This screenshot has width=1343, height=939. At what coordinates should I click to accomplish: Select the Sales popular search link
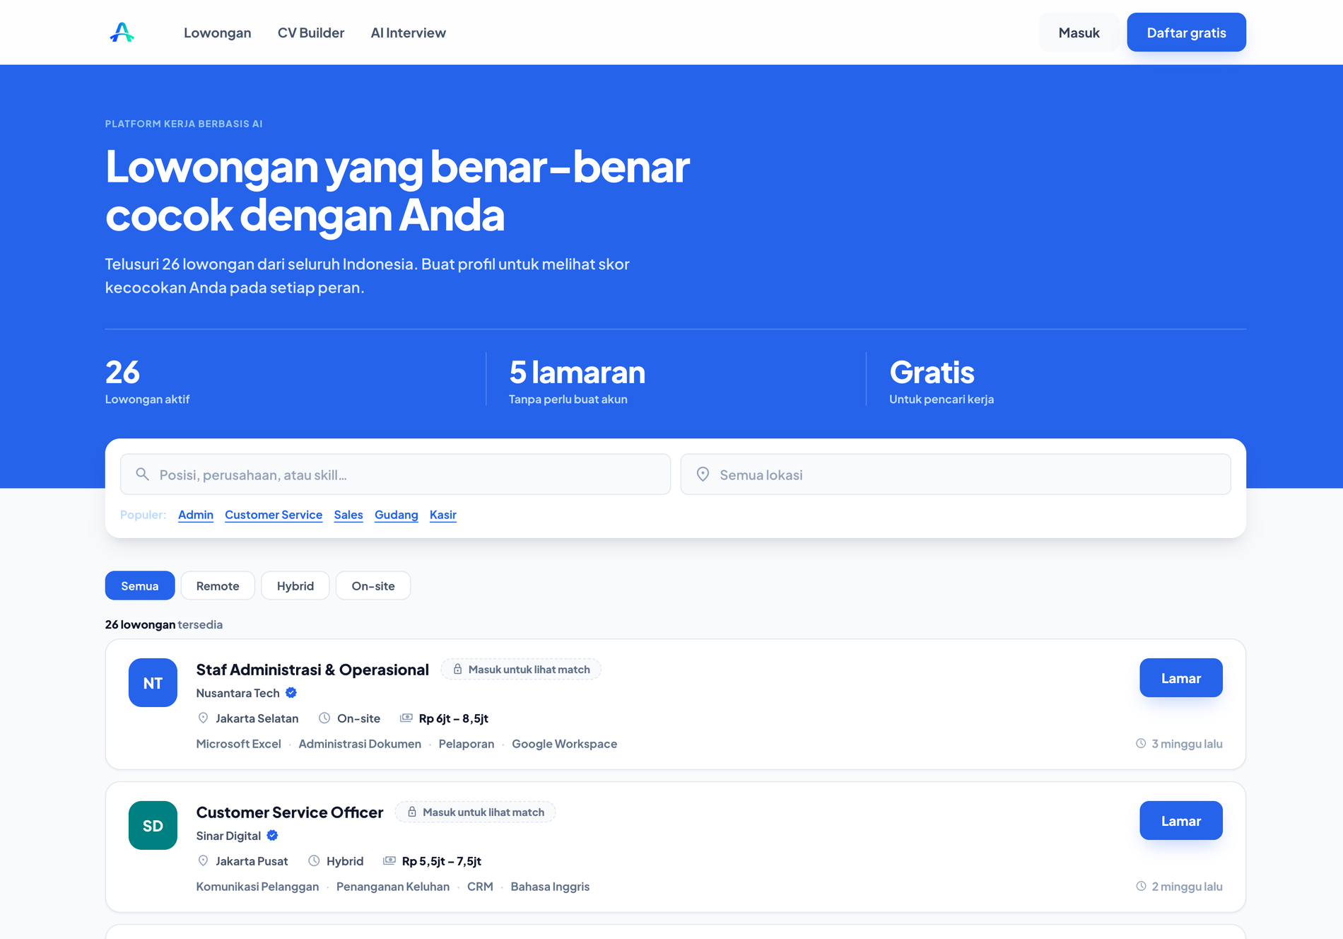point(348,515)
